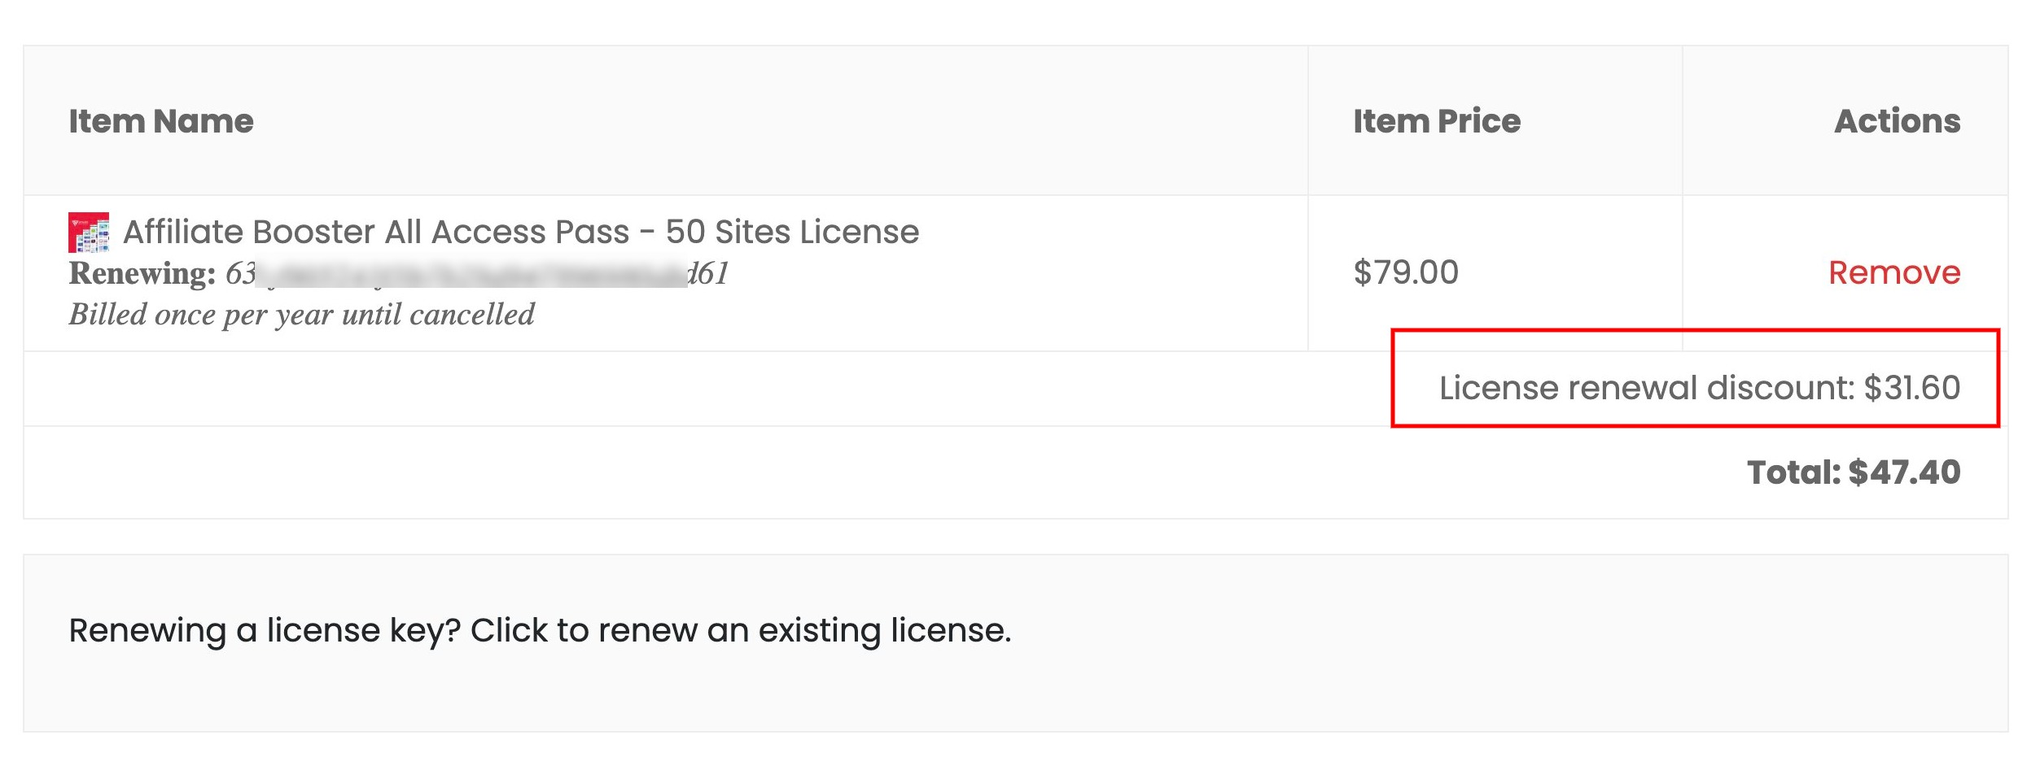Image resolution: width=2040 pixels, height=757 pixels.
Task: Click the Actions column header
Action: [x=1897, y=121]
